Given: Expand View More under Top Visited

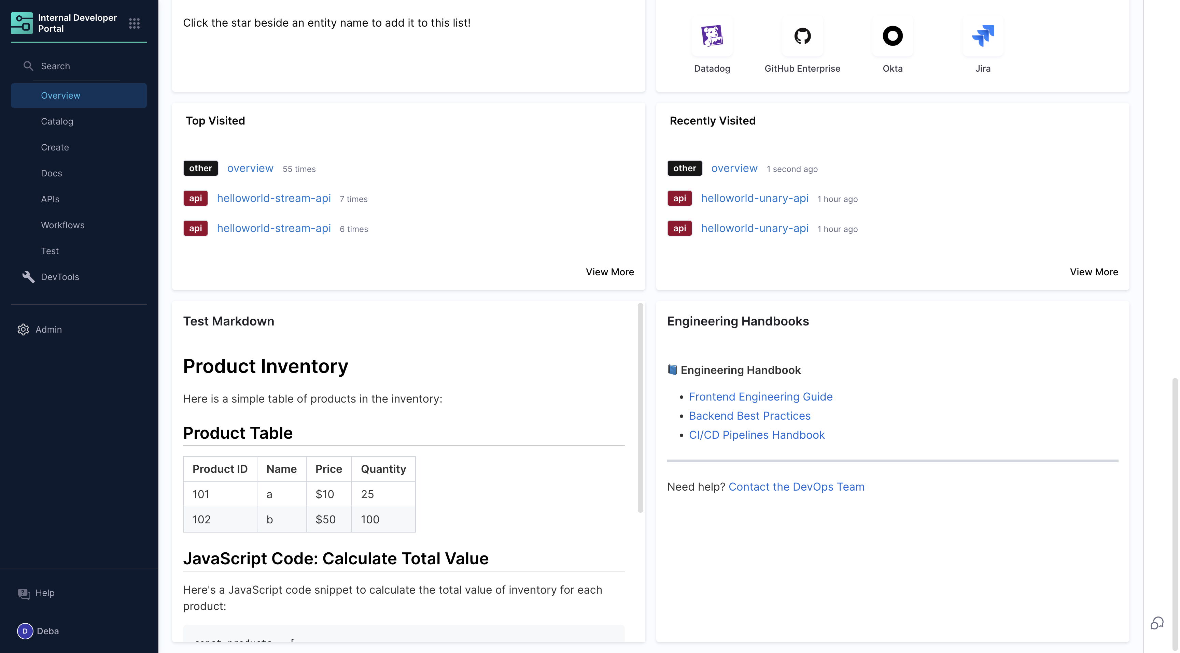Looking at the screenshot, I should point(610,272).
